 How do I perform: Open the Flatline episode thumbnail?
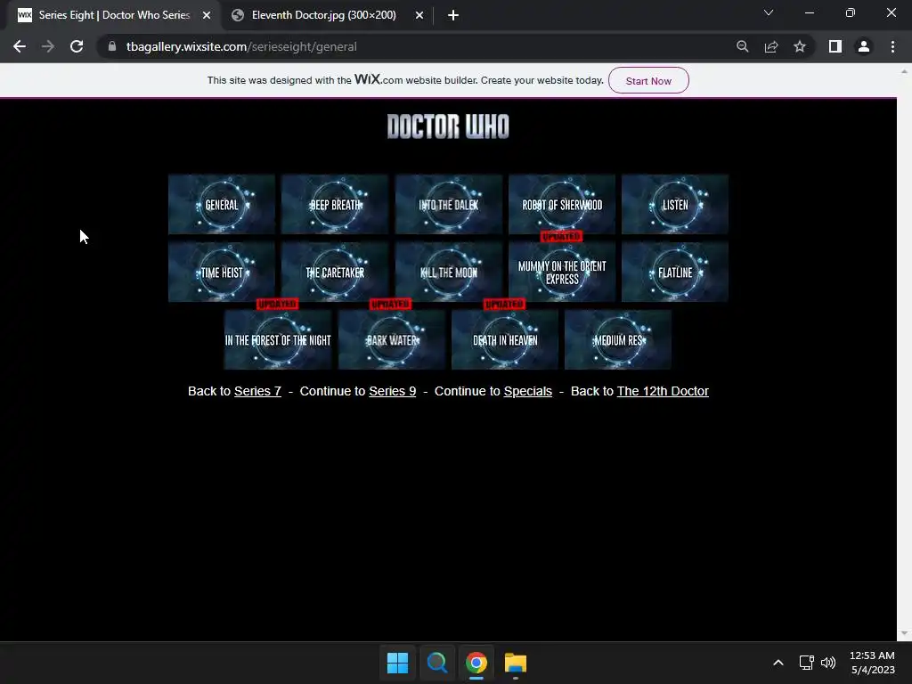[x=675, y=273]
